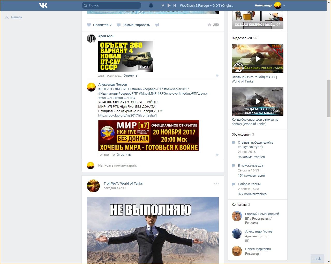
Task: Click Евгений Романовский's avatar
Action: tap(237, 216)
